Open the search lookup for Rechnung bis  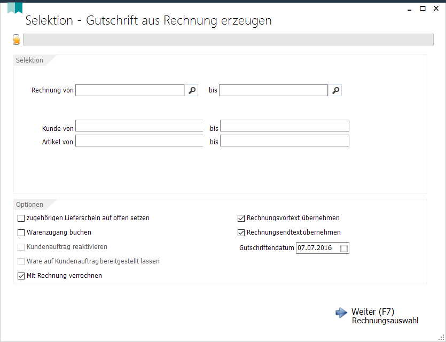pyautogui.click(x=335, y=90)
